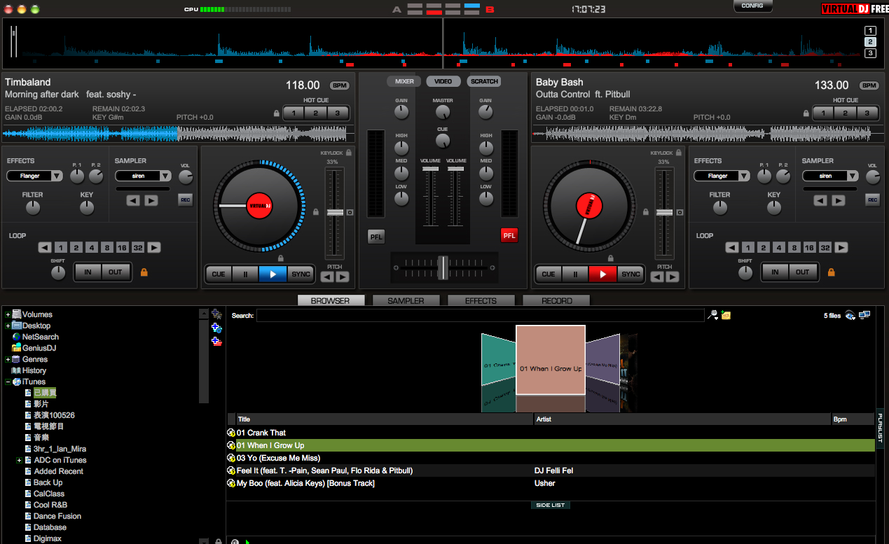Viewport: 889px width, 544px height.
Task: Halve the loop with Timbaland deck's left arrow
Action: coord(45,247)
